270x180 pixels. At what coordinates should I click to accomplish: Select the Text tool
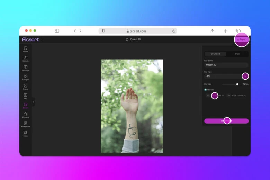pyautogui.click(x=26, y=96)
